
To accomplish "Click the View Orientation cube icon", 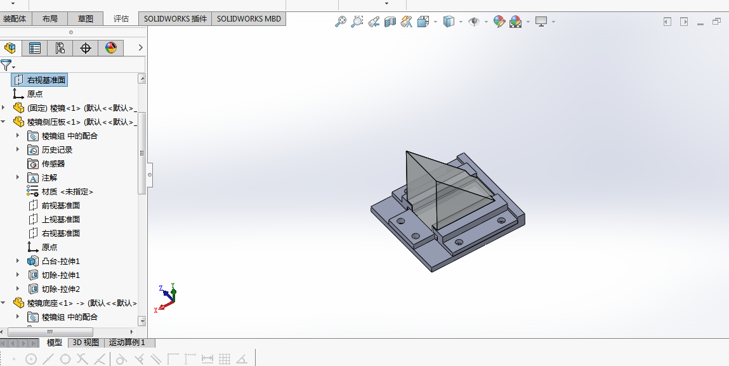I will [423, 22].
